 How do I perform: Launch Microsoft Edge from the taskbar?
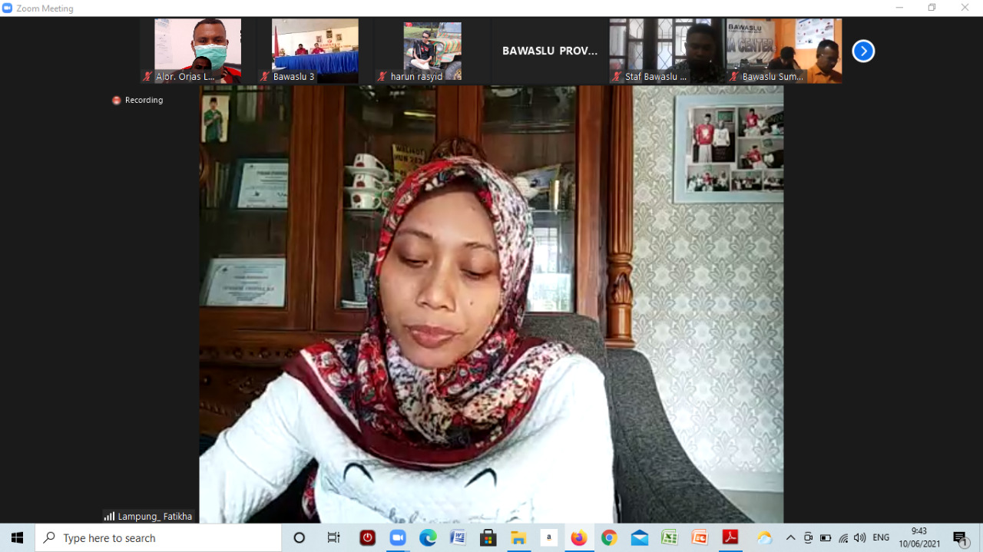coord(428,538)
